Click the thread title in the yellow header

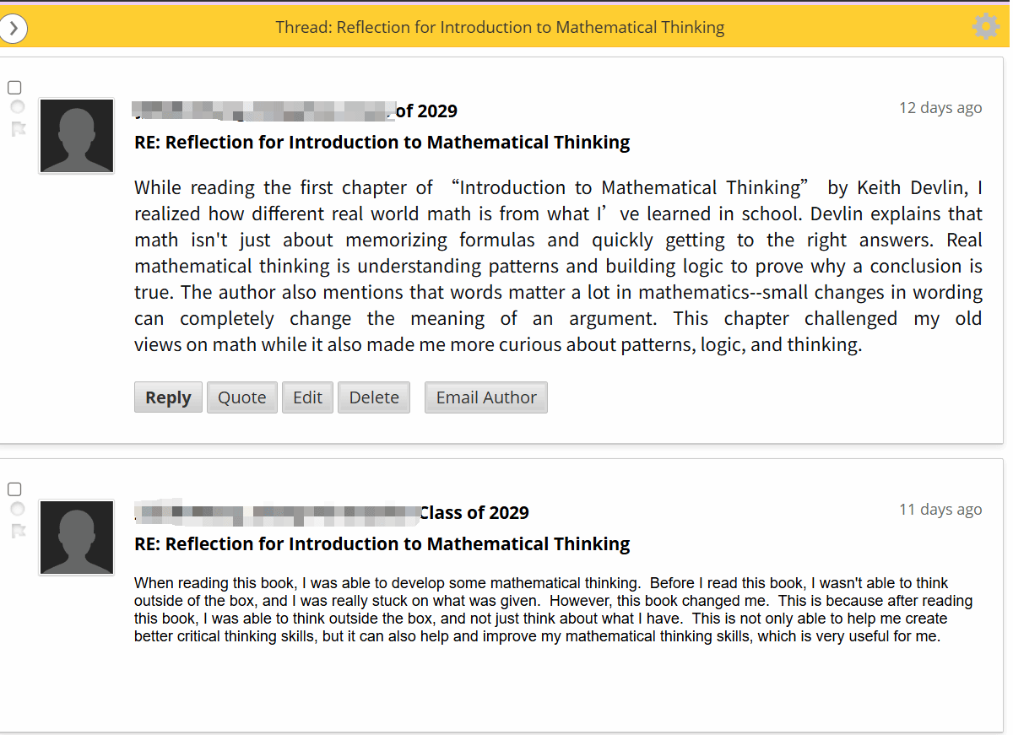[x=500, y=27]
